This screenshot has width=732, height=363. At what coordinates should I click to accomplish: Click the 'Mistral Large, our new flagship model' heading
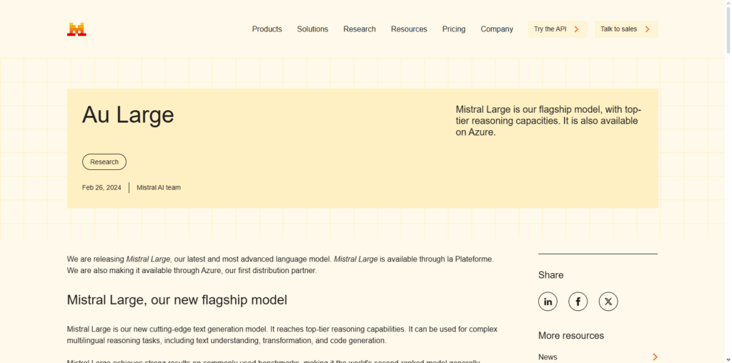[177, 300]
